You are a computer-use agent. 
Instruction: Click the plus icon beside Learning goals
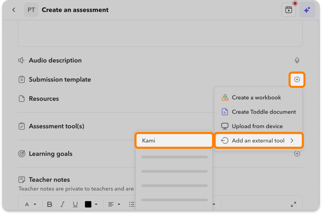click(297, 154)
